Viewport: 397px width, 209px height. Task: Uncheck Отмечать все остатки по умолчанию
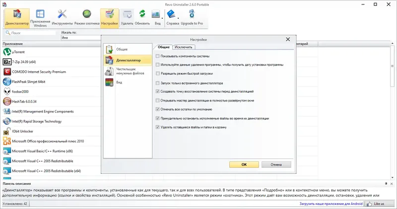point(157,109)
